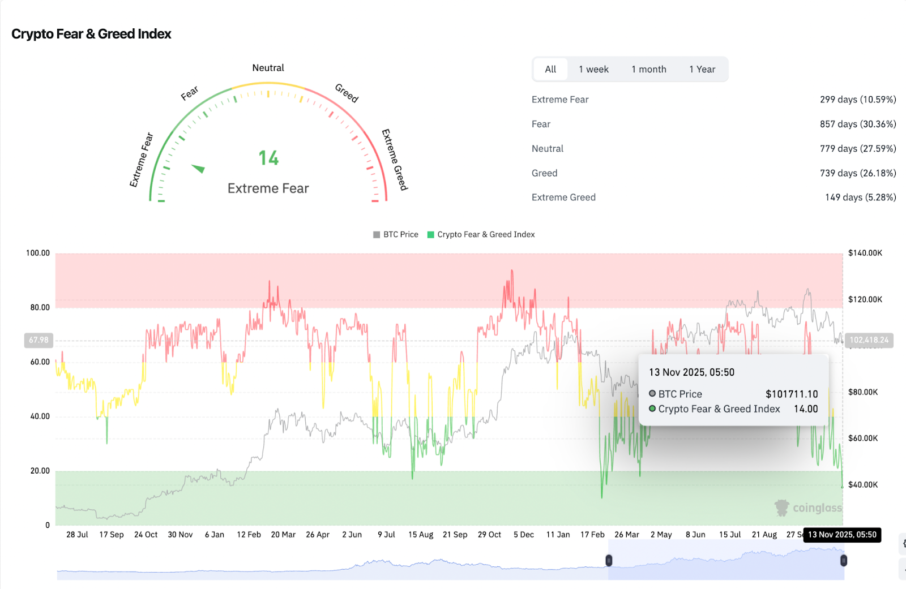Click the Extreme Greed statistics row label
Viewport: 906px width, 589px height.
(x=563, y=197)
